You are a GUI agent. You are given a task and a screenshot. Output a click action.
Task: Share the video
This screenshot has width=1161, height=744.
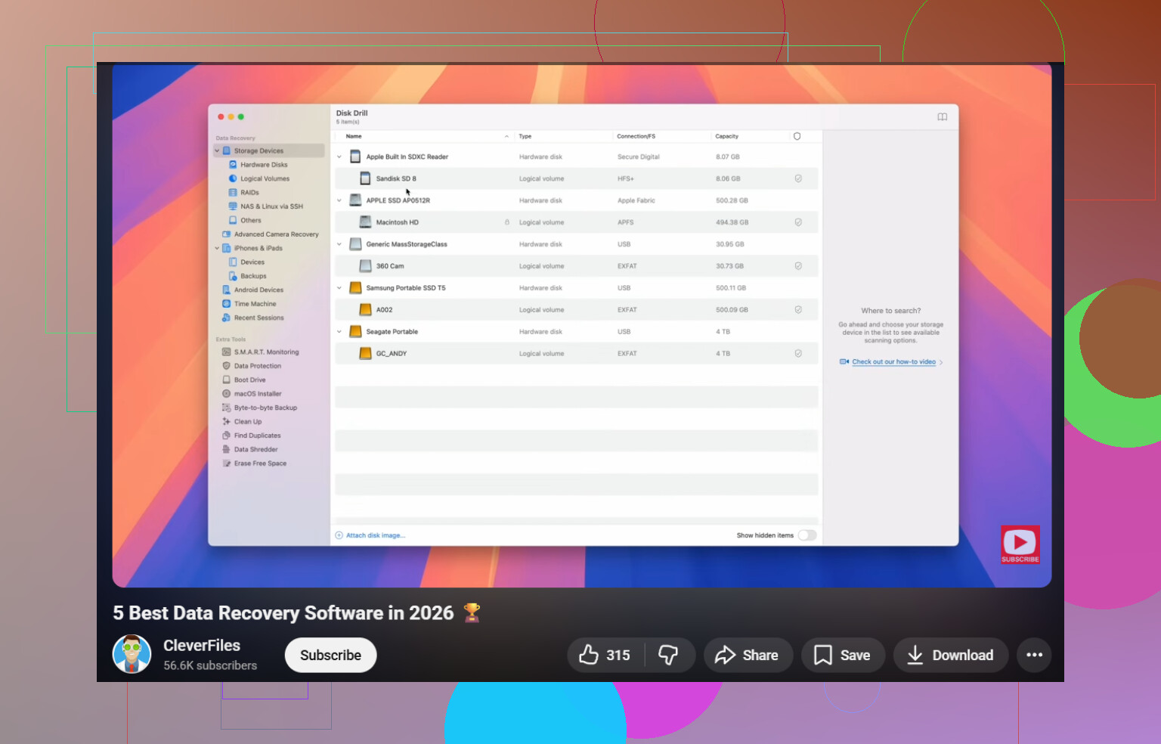748,655
